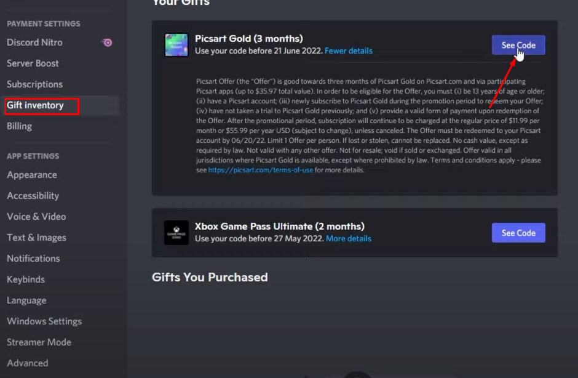578x378 pixels.
Task: Open Notifications settings
Action: point(33,259)
